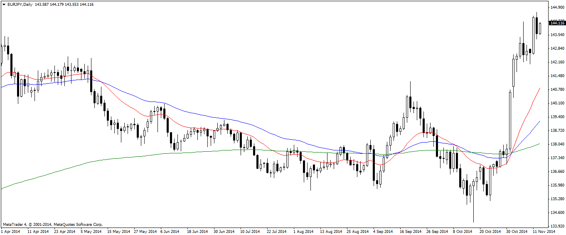Click the 144.900 price axis label
The width and height of the screenshot is (566, 235).
coord(557,7)
